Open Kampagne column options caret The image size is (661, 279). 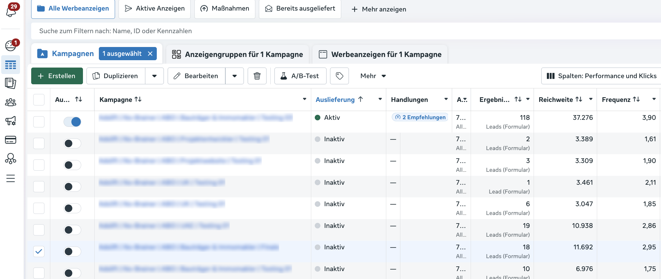coord(304,99)
